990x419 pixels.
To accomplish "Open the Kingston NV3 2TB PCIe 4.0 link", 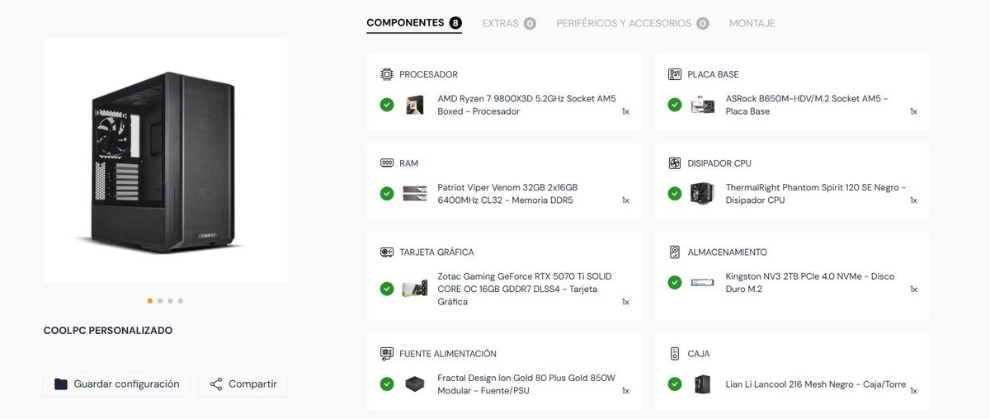I will pyautogui.click(x=810, y=283).
